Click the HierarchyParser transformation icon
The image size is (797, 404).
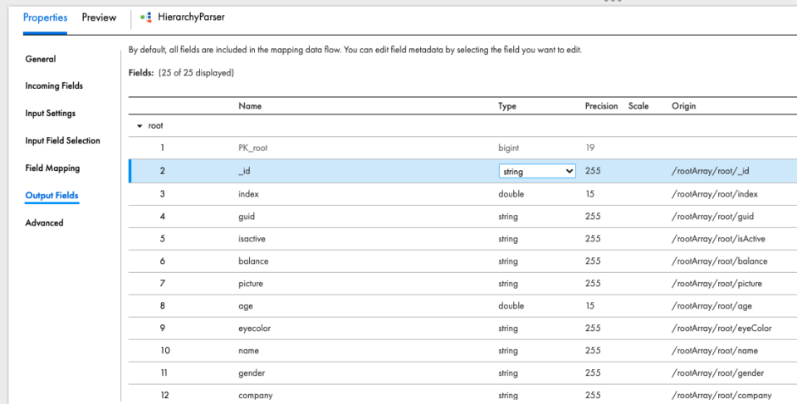click(146, 17)
